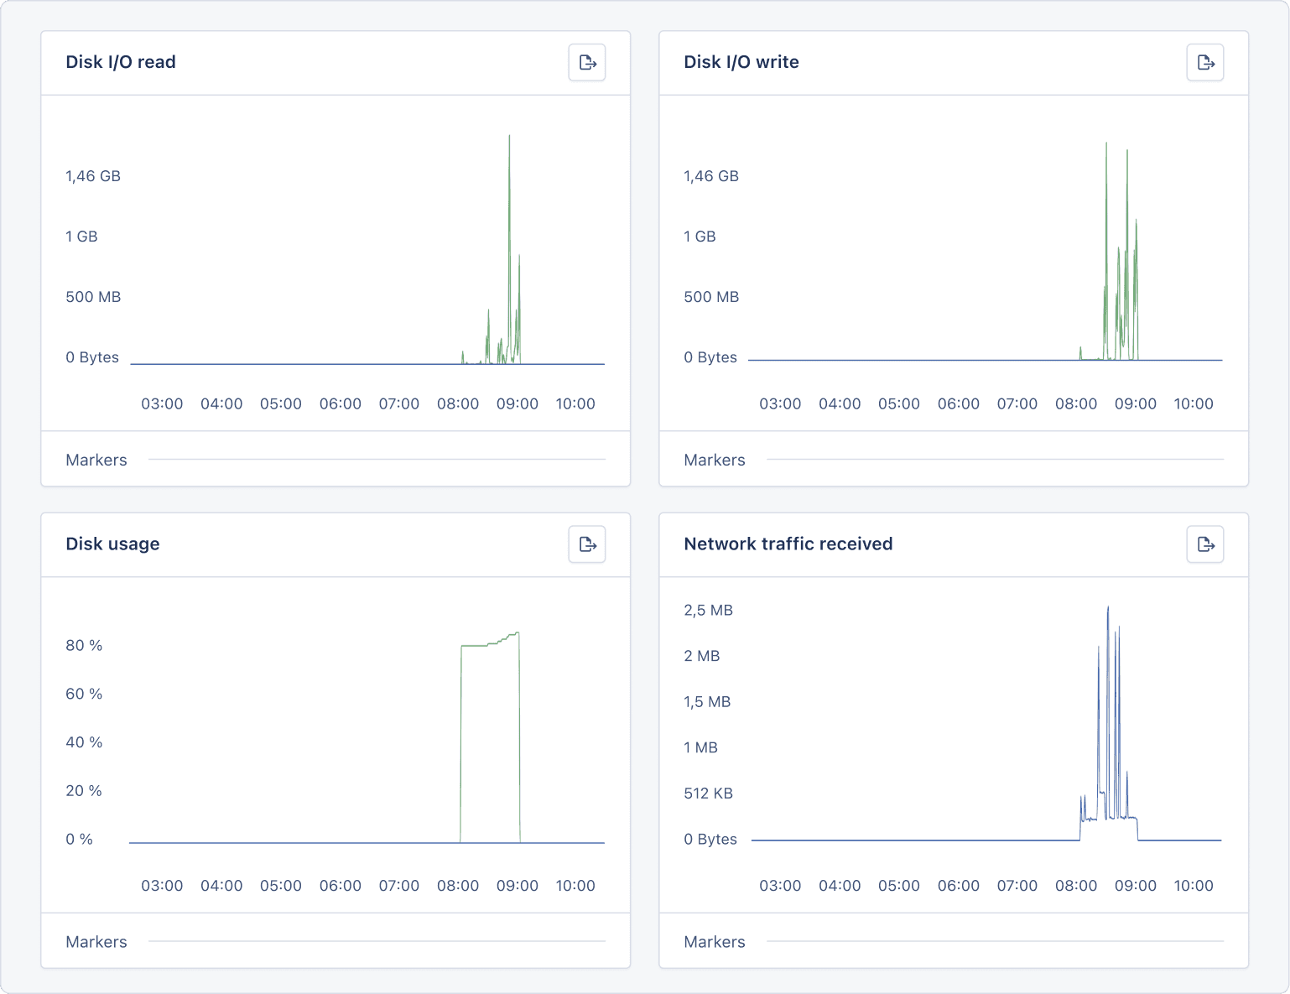Click the 1,5 MB label in Network traffic
The height and width of the screenshot is (994, 1290).
pyautogui.click(x=707, y=702)
